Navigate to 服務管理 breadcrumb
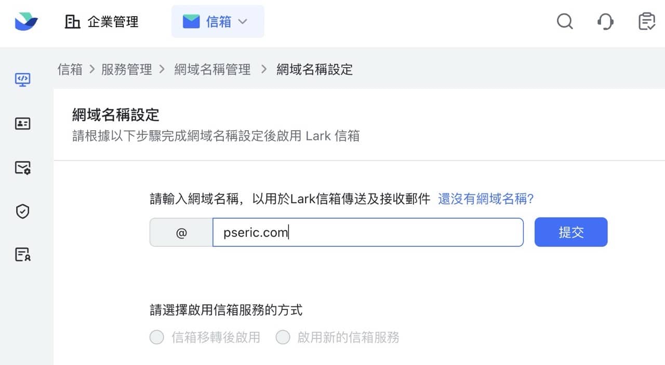The width and height of the screenshot is (665, 365). pyautogui.click(x=127, y=69)
